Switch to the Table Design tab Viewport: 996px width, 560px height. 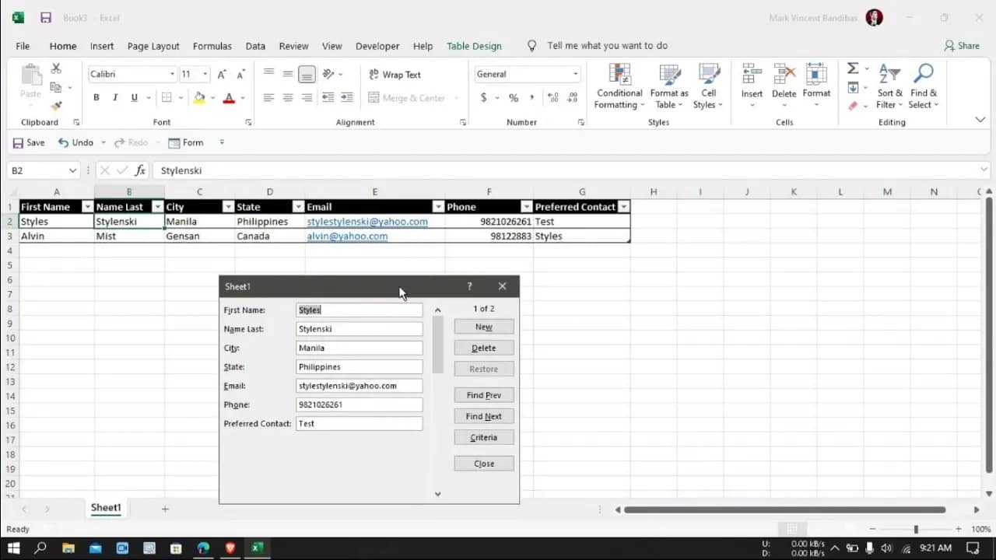click(x=474, y=46)
